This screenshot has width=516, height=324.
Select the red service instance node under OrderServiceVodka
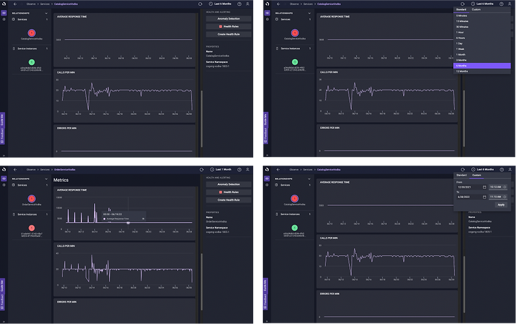point(32,228)
